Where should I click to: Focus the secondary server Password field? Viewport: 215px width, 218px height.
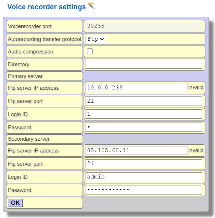pyautogui.click(x=143, y=190)
